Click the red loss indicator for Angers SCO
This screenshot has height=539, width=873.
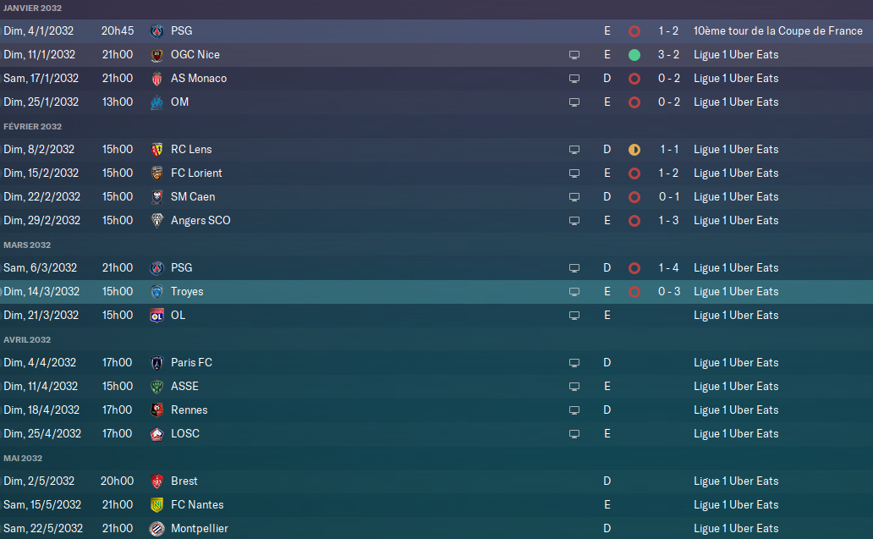coord(634,221)
